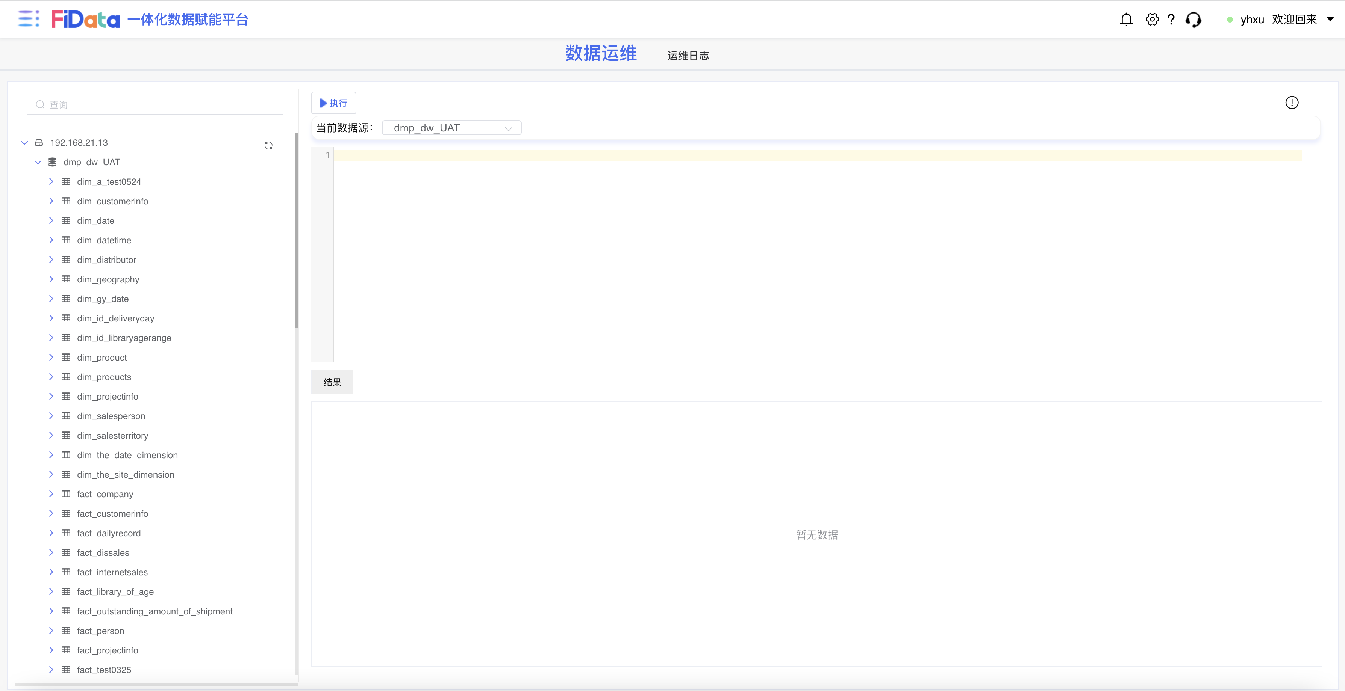The image size is (1345, 691).
Task: Click the info exclamation circle icon
Action: pos(1291,103)
